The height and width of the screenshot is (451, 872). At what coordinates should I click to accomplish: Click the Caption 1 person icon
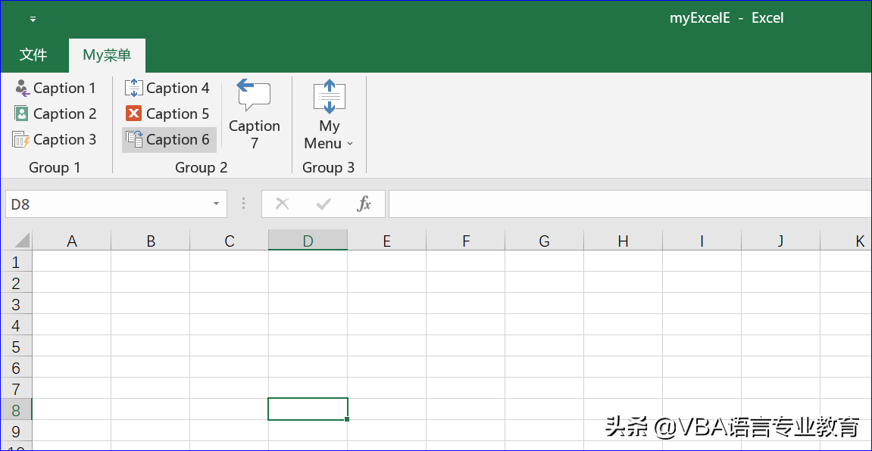pos(22,89)
